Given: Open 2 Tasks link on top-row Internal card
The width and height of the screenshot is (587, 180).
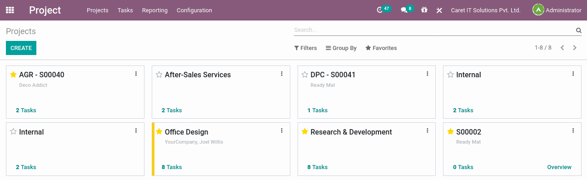Looking at the screenshot, I should coord(463,110).
